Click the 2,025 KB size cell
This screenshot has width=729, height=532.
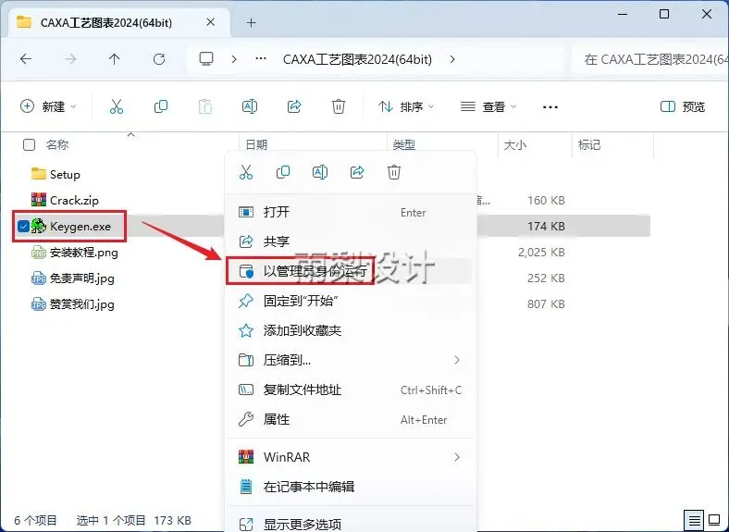[x=541, y=252]
